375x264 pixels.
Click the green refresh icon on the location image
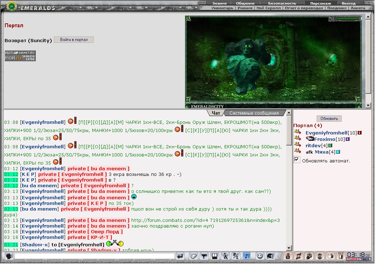(x=331, y=18)
